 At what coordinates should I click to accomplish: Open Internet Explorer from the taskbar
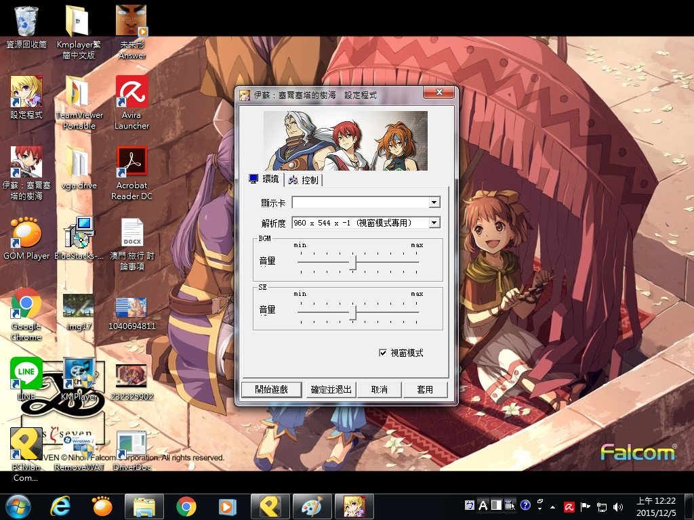60,506
